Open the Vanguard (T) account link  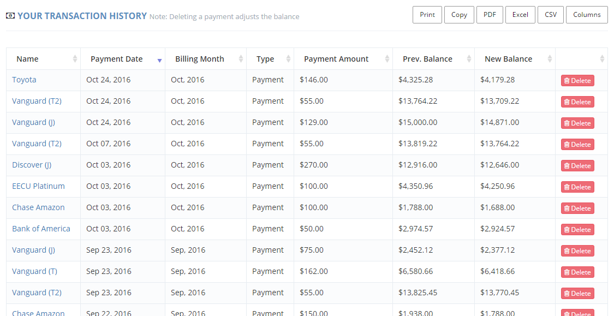[35, 271]
